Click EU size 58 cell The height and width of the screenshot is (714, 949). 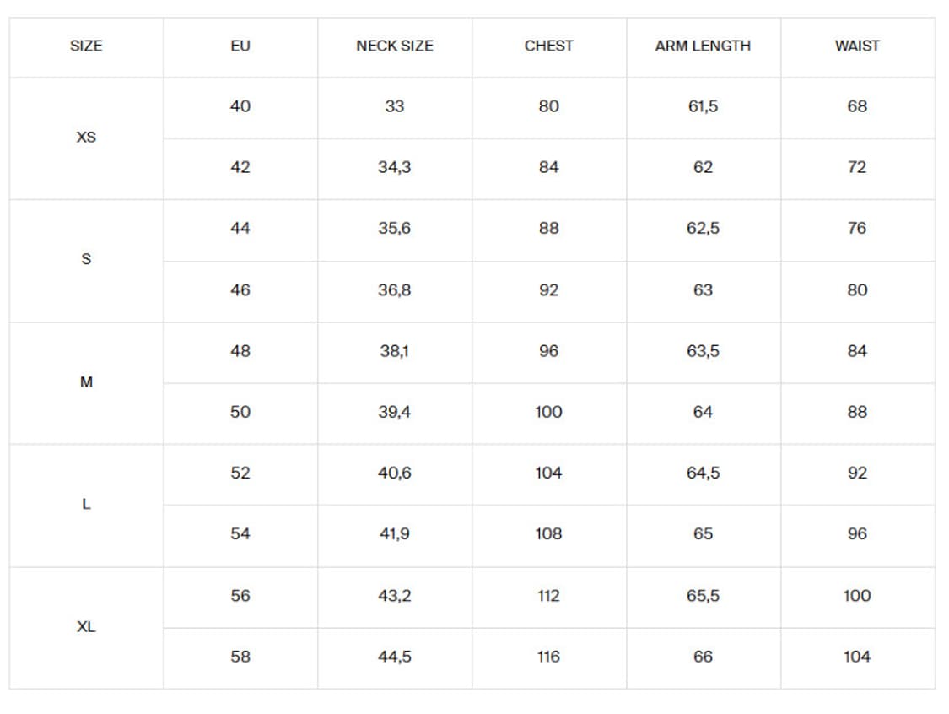coord(240,657)
